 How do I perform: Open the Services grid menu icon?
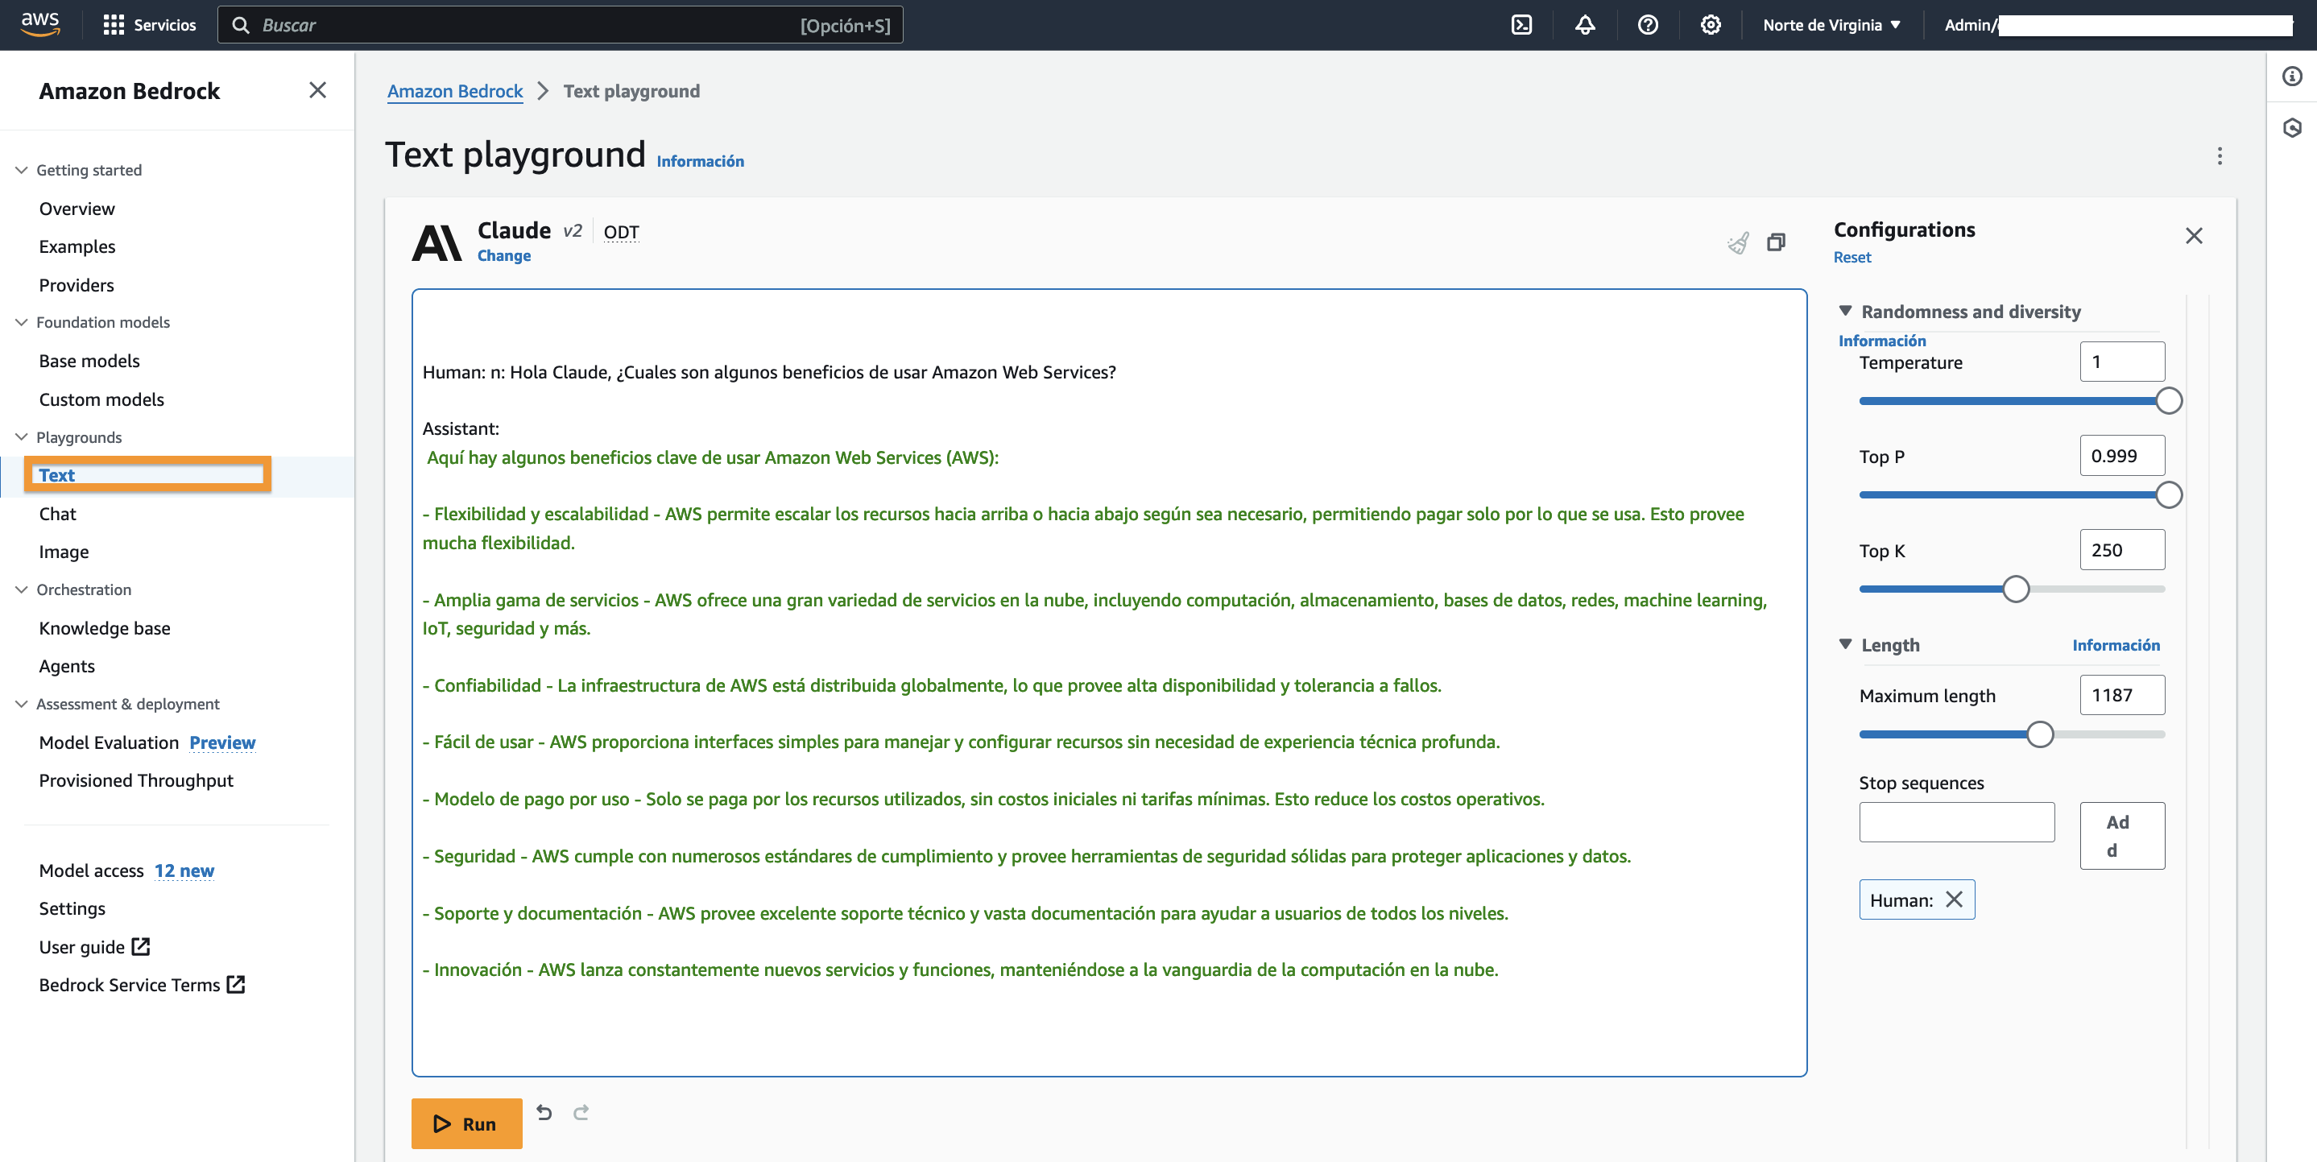(114, 25)
